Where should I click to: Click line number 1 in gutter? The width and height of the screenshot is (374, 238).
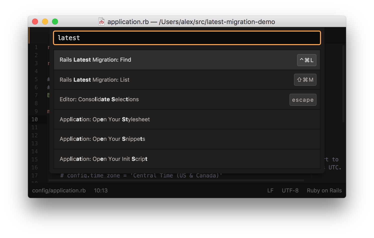[x=36, y=47]
